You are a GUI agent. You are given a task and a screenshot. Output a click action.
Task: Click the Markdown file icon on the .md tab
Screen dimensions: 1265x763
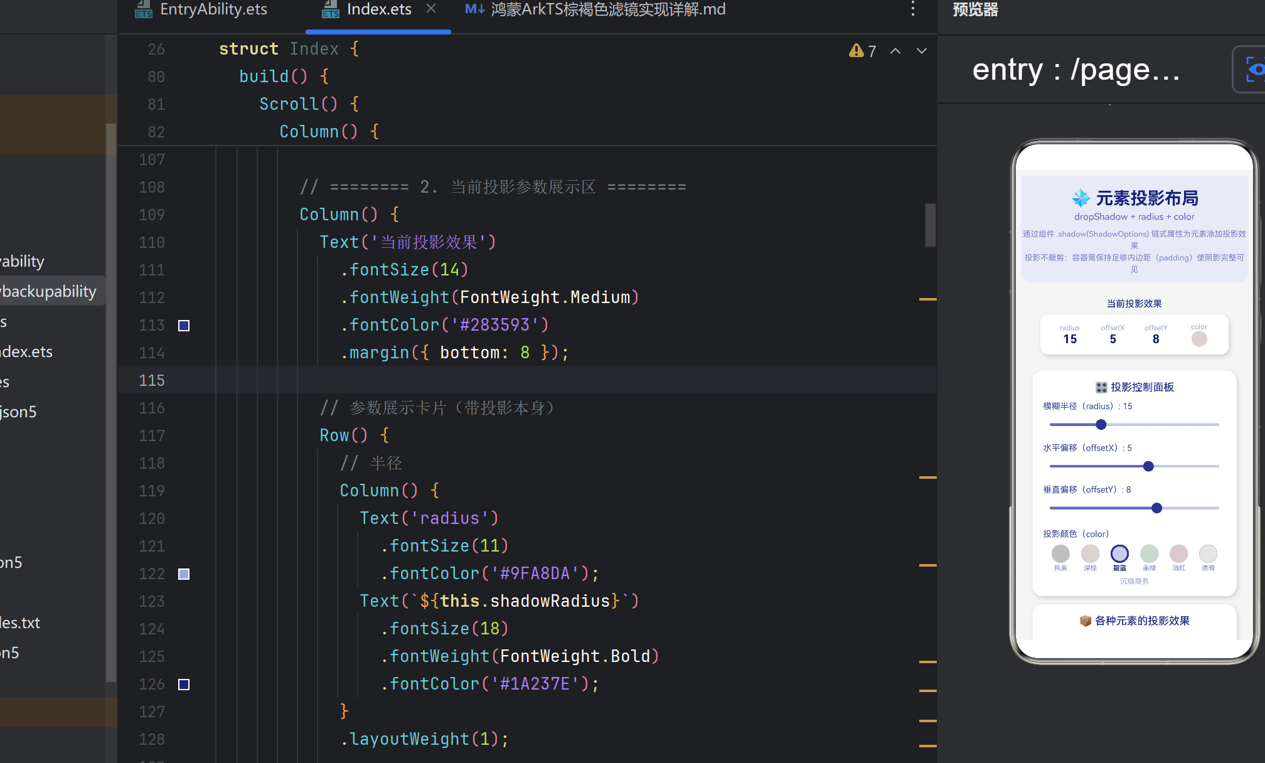[x=474, y=9]
